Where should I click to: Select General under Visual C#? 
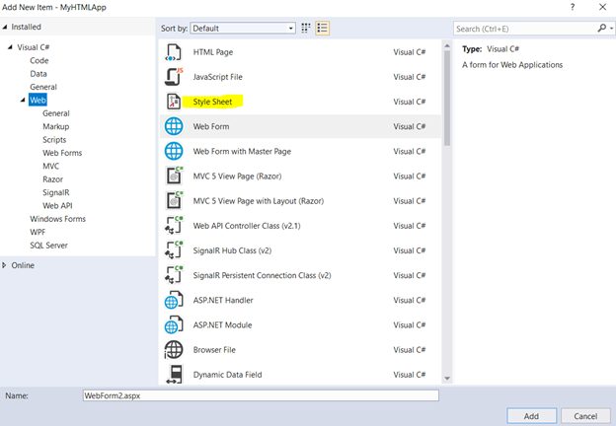43,87
